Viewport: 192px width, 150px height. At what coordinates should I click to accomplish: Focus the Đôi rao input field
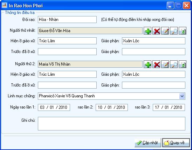[x=67, y=20]
